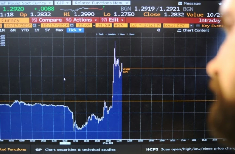Click the Lst Trd/Lst P field
The width and height of the screenshot is (235, 154).
point(146,26)
